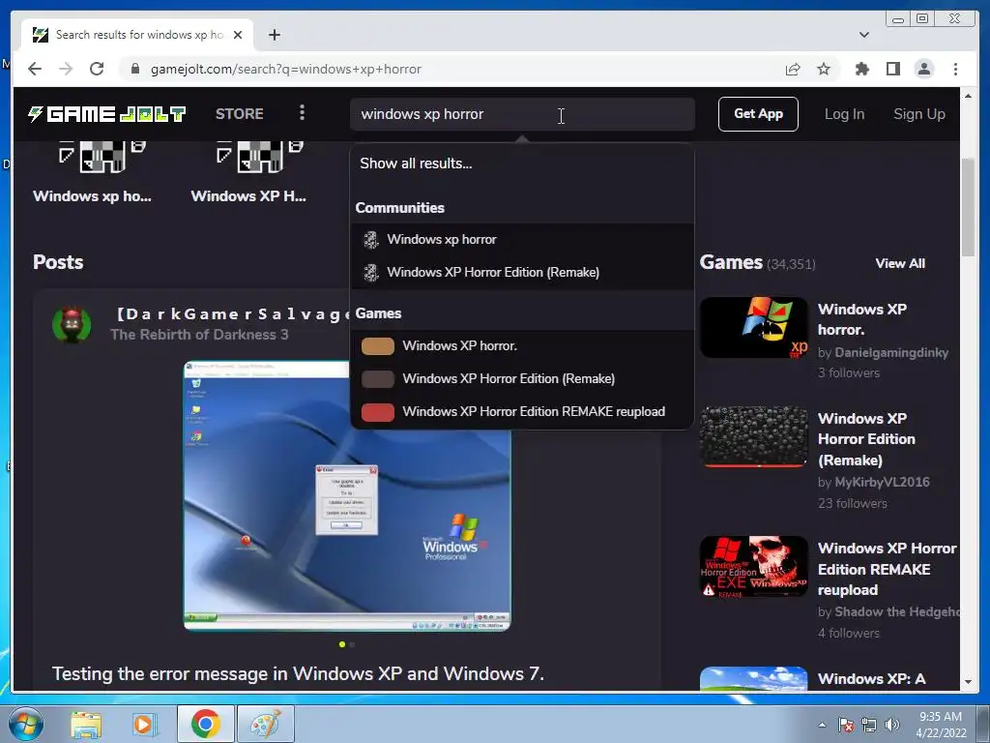Reload the page with the refresh icon
The width and height of the screenshot is (990, 743).
pos(97,69)
